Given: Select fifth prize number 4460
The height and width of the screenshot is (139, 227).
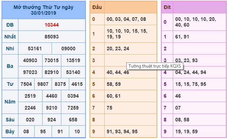Looking at the screenshot, I should 52,96.
